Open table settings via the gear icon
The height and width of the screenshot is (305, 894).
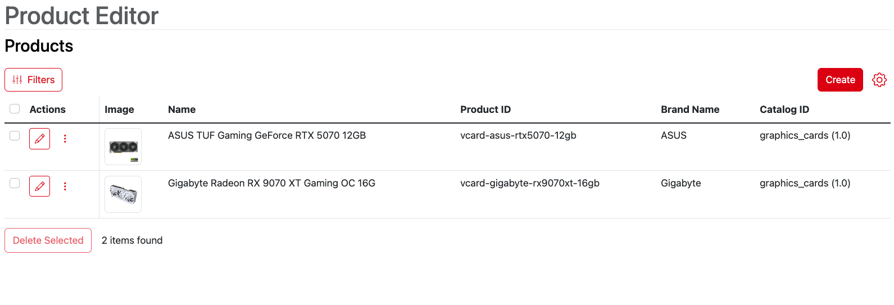[879, 80]
